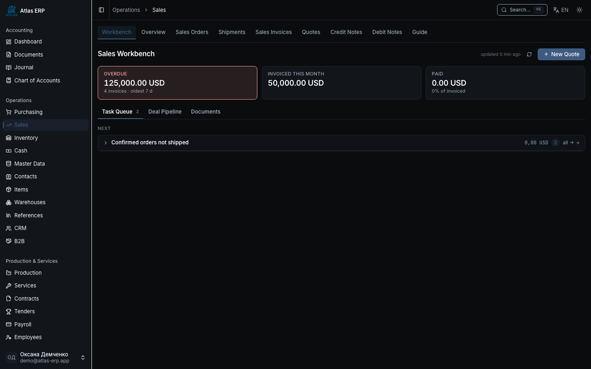Click the Search input field
The width and height of the screenshot is (591, 369).
coord(522,10)
